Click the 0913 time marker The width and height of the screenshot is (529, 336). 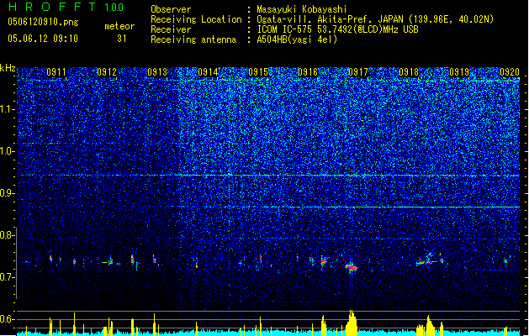tap(157, 72)
